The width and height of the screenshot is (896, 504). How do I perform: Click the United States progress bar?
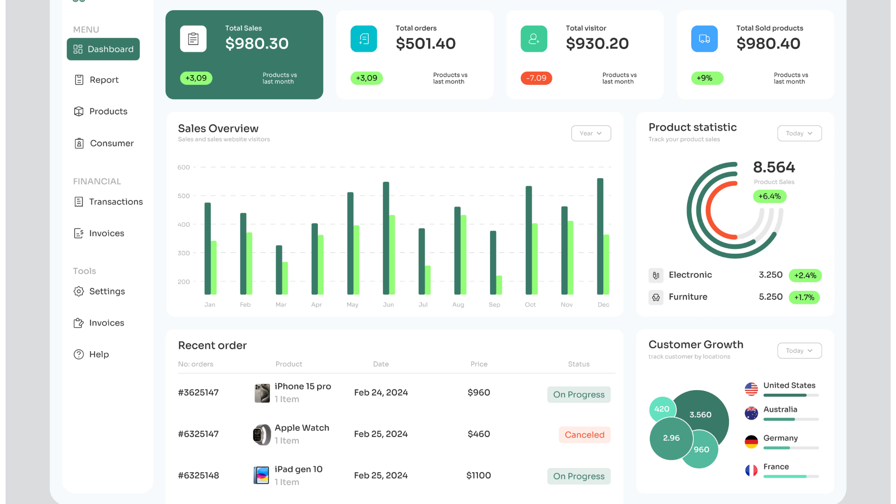(791, 395)
